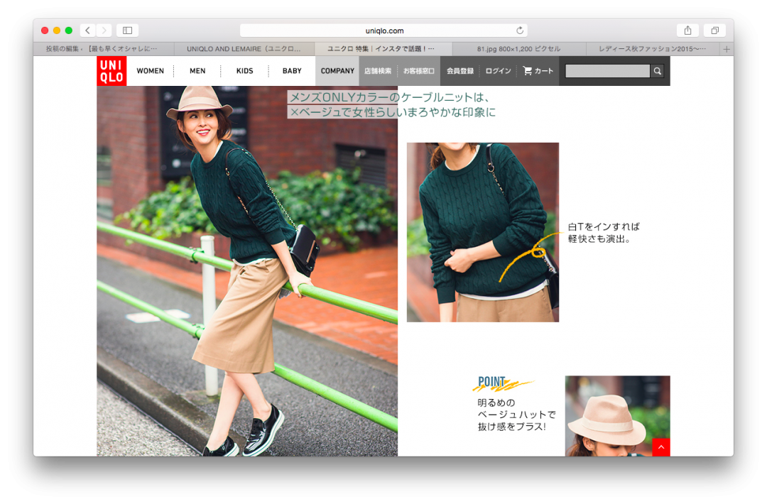Click the COMPANY link
The image size is (767, 504).
point(337,71)
